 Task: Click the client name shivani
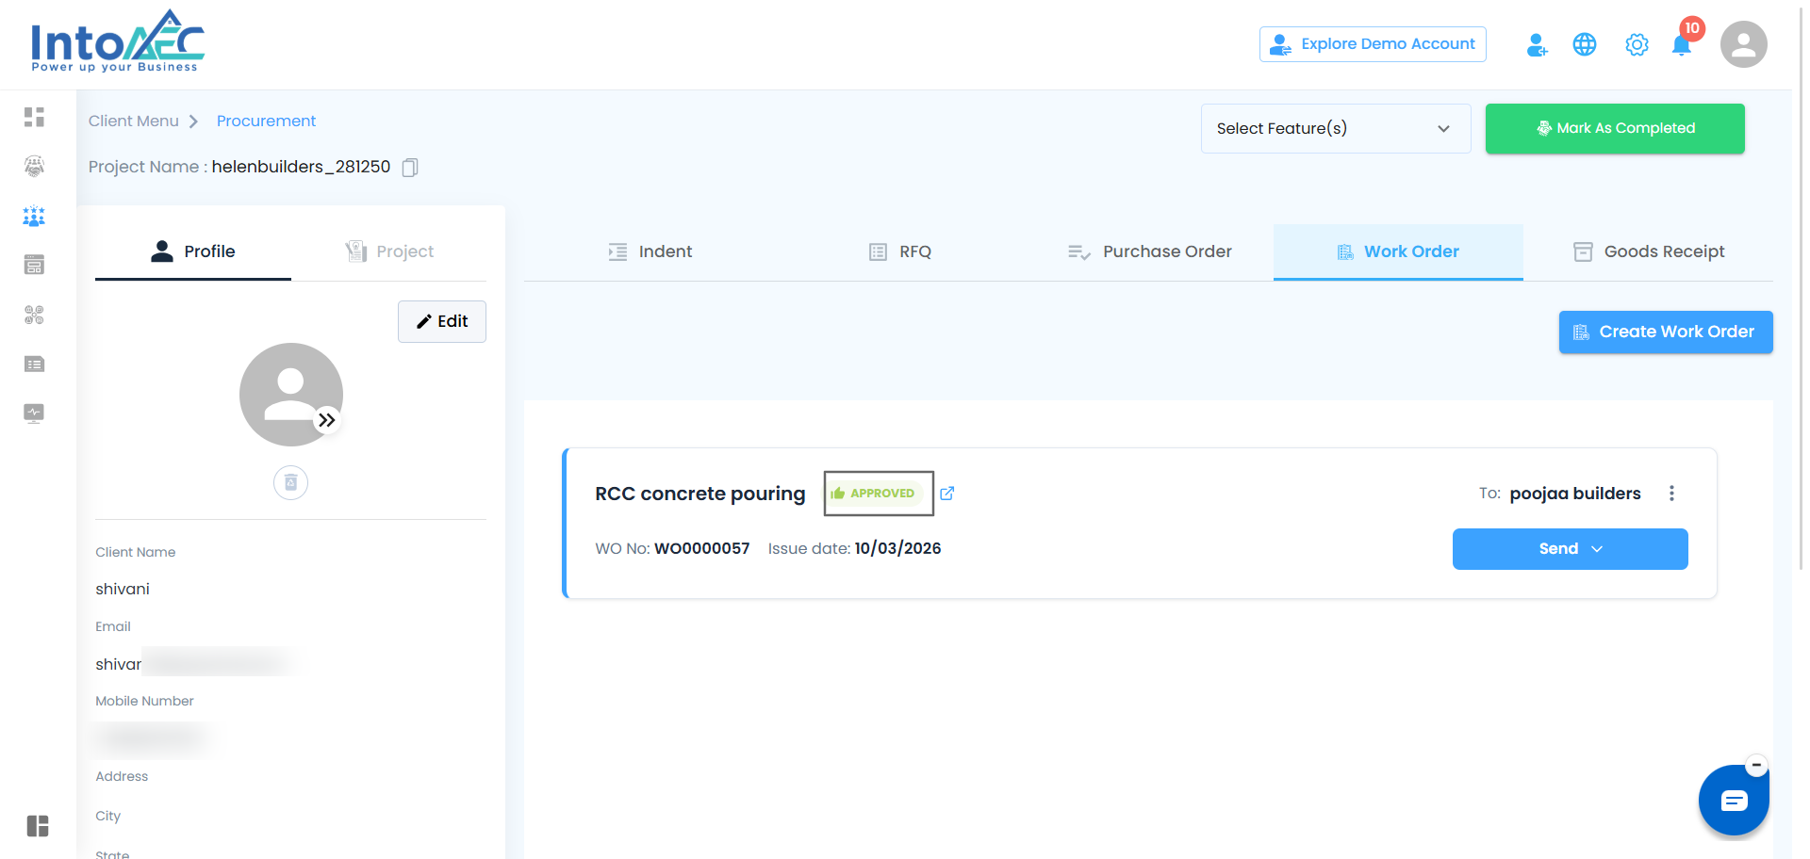click(123, 590)
